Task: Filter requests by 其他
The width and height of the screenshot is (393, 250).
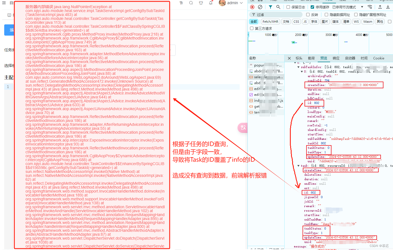Action: 380,22
